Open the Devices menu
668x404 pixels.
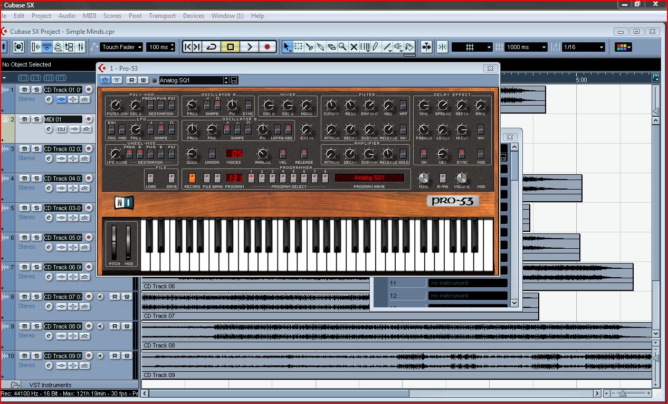194,16
